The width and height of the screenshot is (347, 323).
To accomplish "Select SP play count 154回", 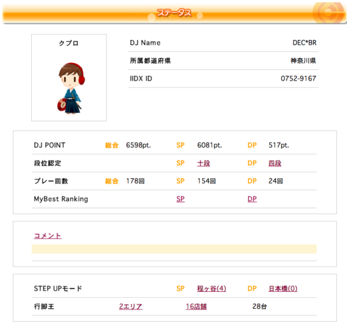I will tap(207, 181).
